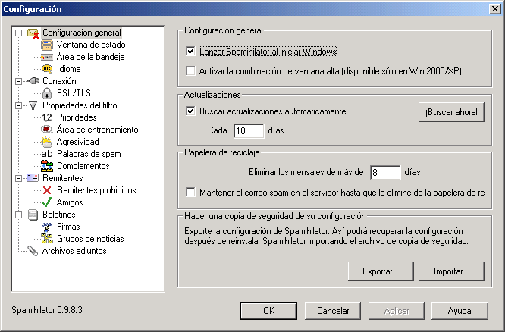Image resolution: width=505 pixels, height=332 pixels.
Task: Click the funnel icon for Propiedades del filtro
Action: pos(33,105)
